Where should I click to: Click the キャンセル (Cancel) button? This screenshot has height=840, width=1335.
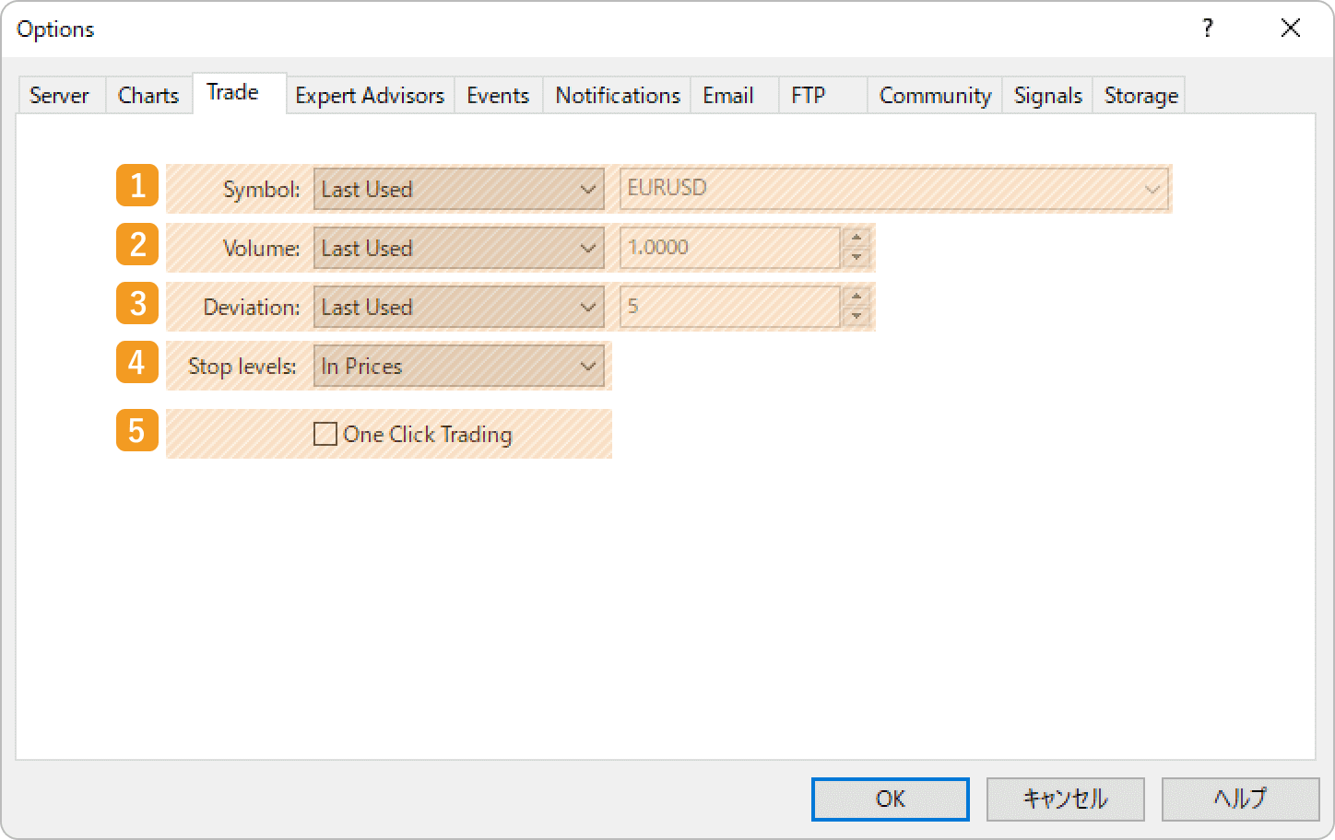click(1065, 799)
